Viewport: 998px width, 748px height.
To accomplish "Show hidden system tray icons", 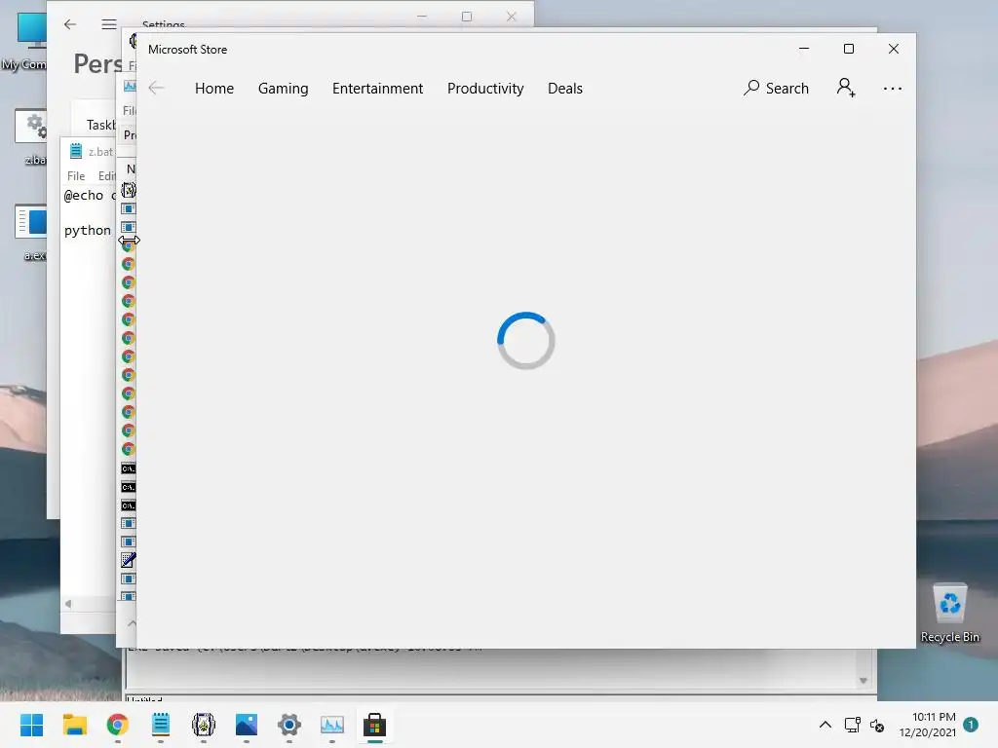I will click(825, 725).
